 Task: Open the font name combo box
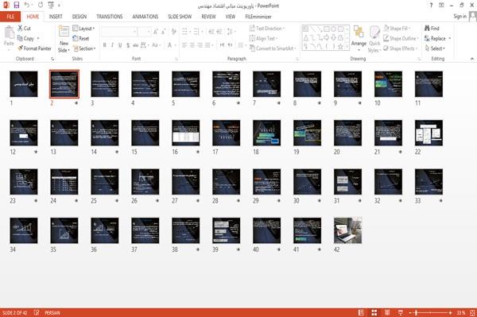click(x=119, y=32)
